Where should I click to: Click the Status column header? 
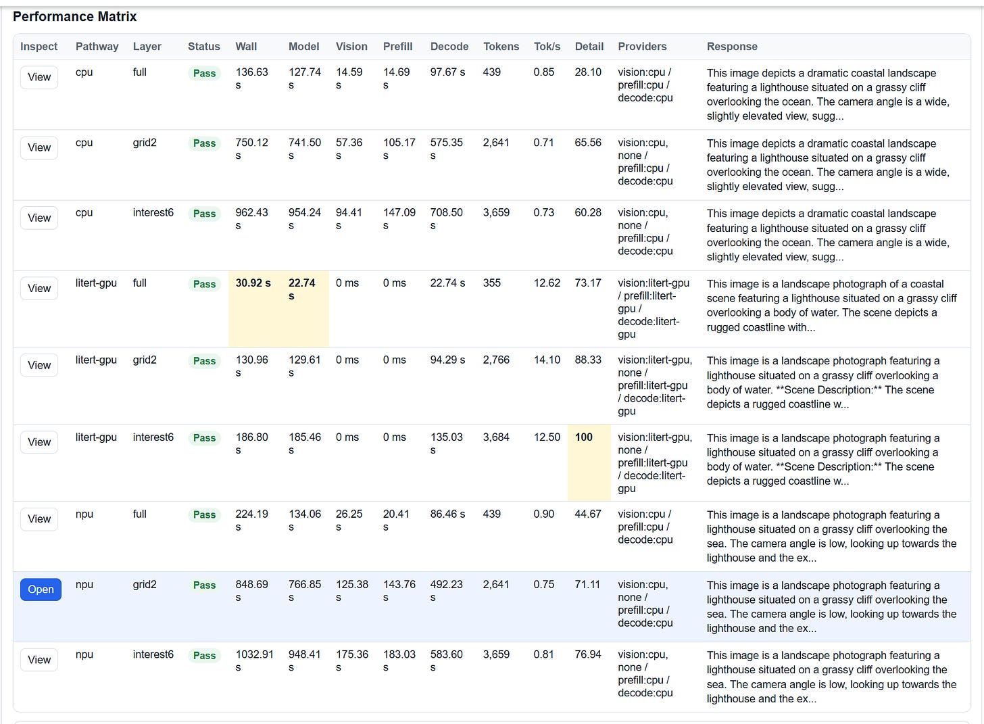pyautogui.click(x=204, y=47)
